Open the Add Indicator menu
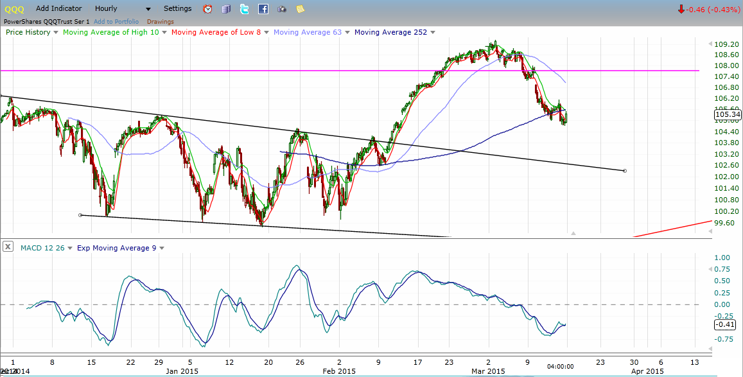 [58, 8]
